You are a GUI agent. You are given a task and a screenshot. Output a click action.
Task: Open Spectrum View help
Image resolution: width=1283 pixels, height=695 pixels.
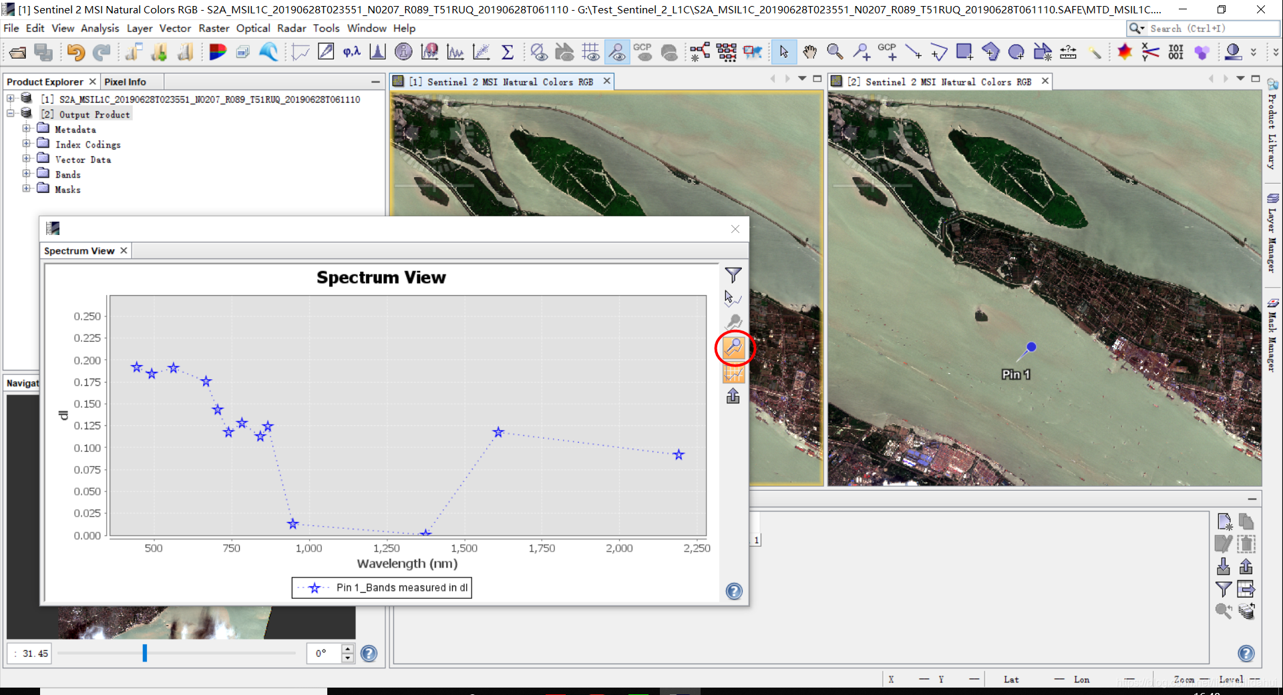(734, 591)
